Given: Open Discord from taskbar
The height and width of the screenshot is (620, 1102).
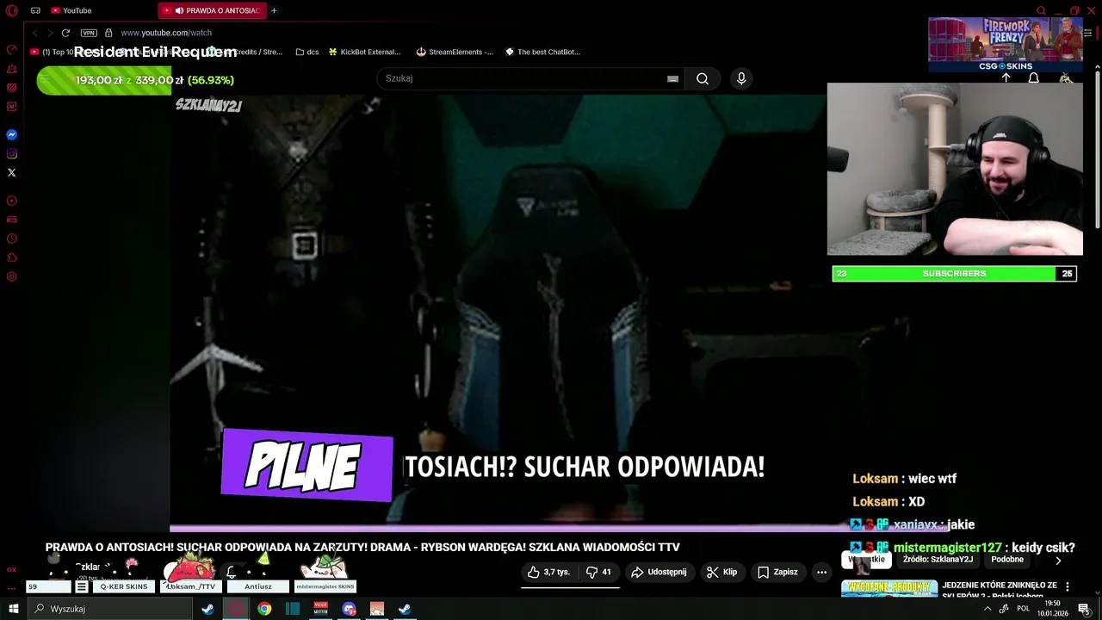Looking at the screenshot, I should click(349, 609).
